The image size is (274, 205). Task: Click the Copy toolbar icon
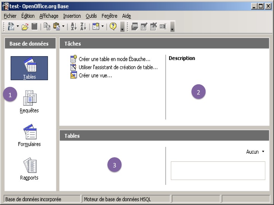(47, 27)
